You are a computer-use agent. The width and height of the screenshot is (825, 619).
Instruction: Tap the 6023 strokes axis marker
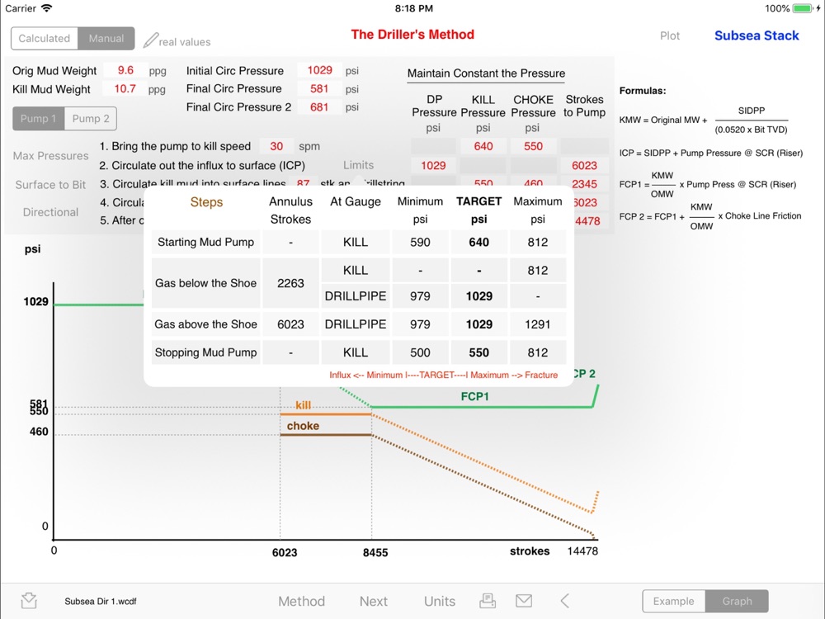coord(285,553)
